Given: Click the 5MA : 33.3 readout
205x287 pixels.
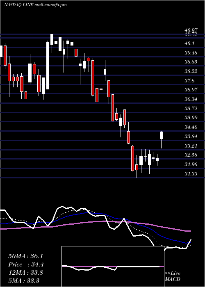Looking at the screenshot, I should (24, 280).
